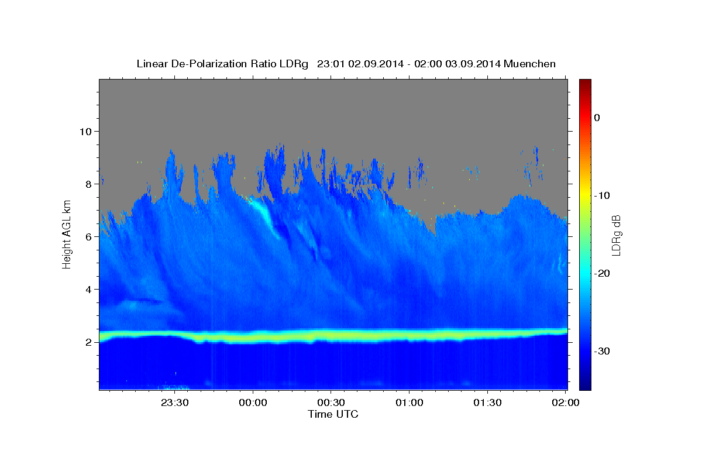Click the height tick label 4
Image resolution: width=702 pixels, height=468 pixels.
88,289
